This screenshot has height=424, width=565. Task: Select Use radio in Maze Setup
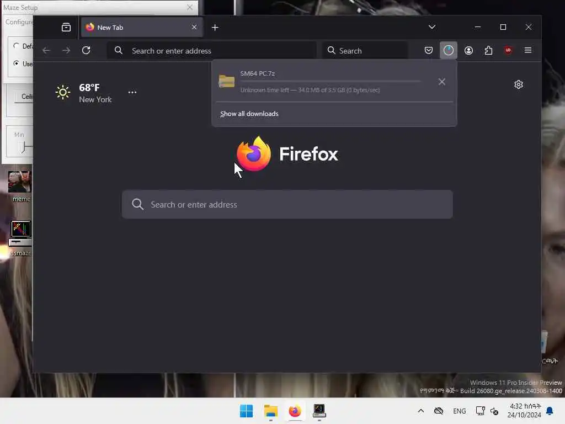coord(16,63)
